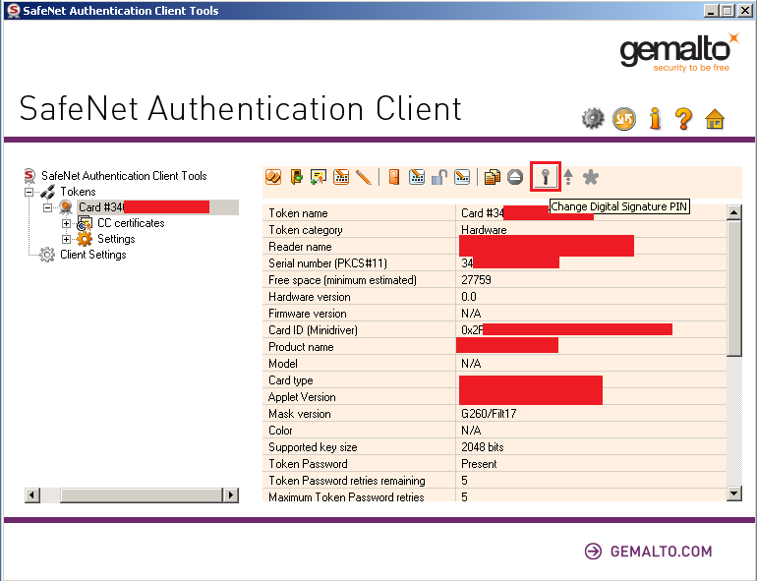The width and height of the screenshot is (757, 581).
Task: Click the round eject icon in toolbar
Action: coord(515,177)
